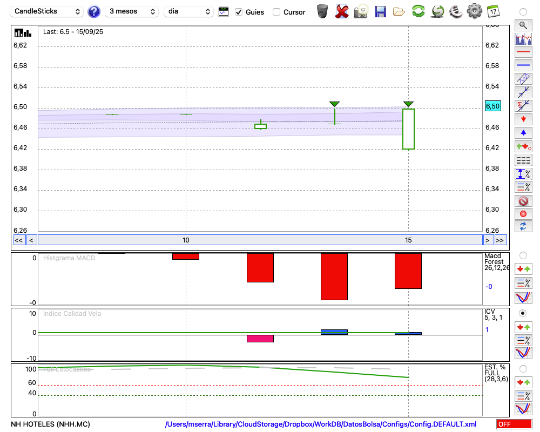
Task: Open the dia interval dropdown
Action: (x=188, y=11)
